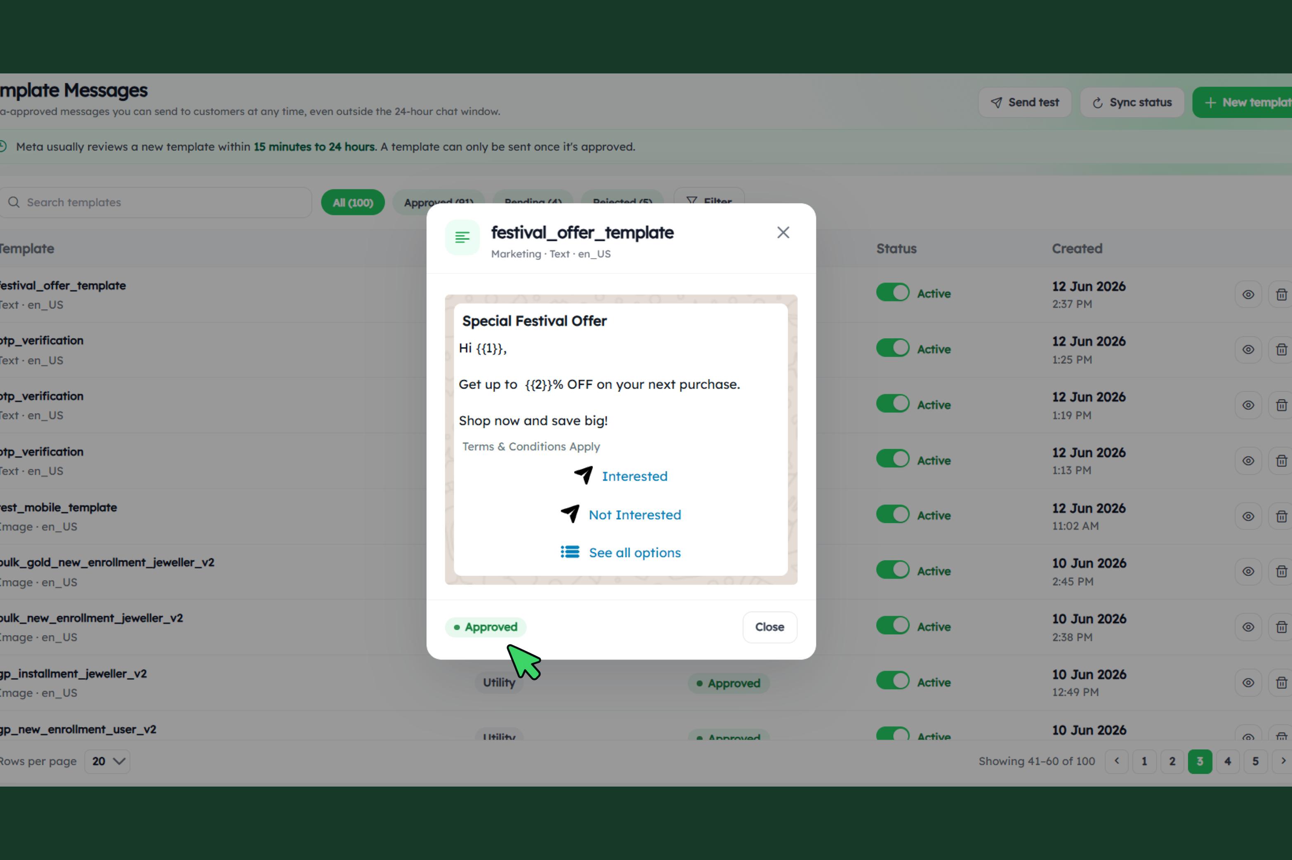Screen dimensions: 1292x860
Task: Delete test_mobile_template via trash icon
Action: tap(1281, 516)
